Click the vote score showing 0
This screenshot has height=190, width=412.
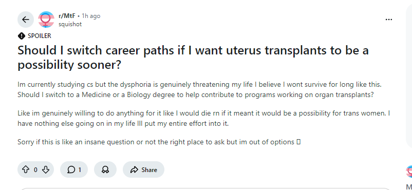coord(35,170)
